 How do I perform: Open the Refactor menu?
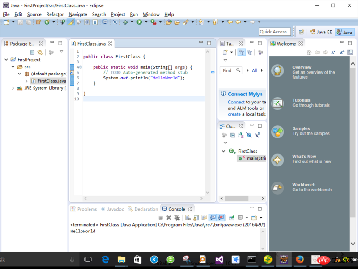click(55, 14)
